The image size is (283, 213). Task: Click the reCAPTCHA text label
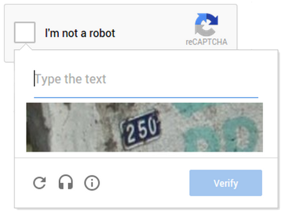tap(207, 42)
